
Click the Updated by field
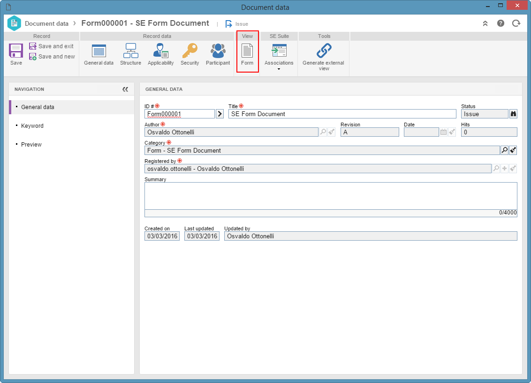[371, 236]
